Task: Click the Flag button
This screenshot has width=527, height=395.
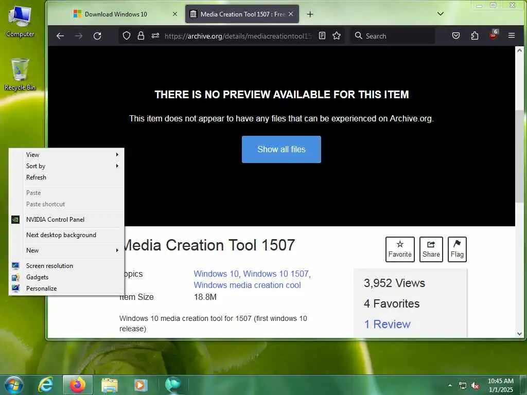Action: tap(457, 249)
